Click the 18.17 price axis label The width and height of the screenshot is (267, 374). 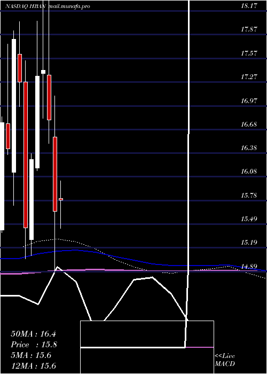pyautogui.click(x=249, y=6)
